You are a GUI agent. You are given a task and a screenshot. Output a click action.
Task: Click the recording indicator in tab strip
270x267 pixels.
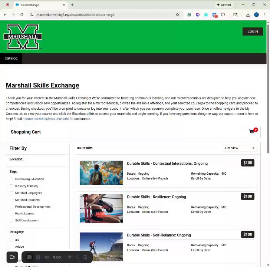point(7,5)
